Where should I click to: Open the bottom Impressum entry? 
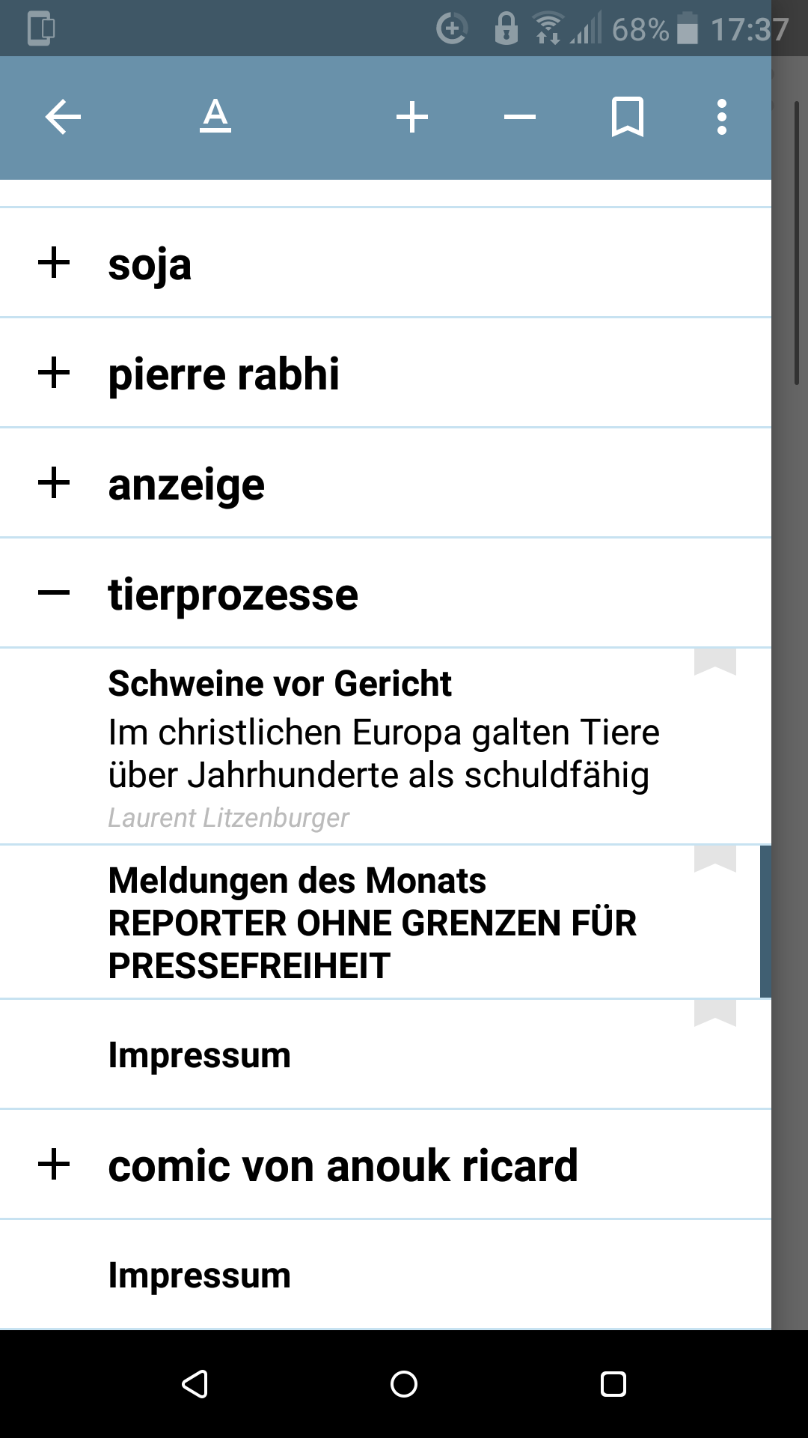coord(200,1275)
